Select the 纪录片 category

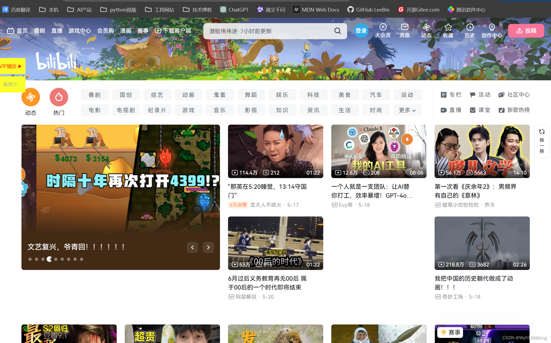coord(157,110)
